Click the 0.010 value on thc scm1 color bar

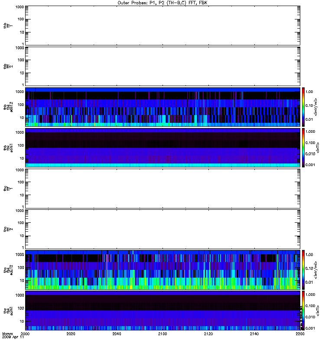point(310,317)
